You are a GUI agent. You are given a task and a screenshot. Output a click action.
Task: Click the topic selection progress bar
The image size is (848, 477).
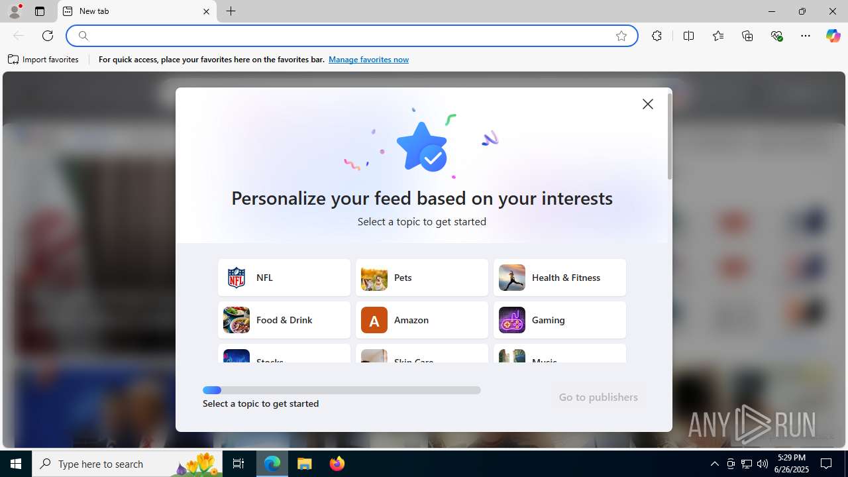point(342,390)
